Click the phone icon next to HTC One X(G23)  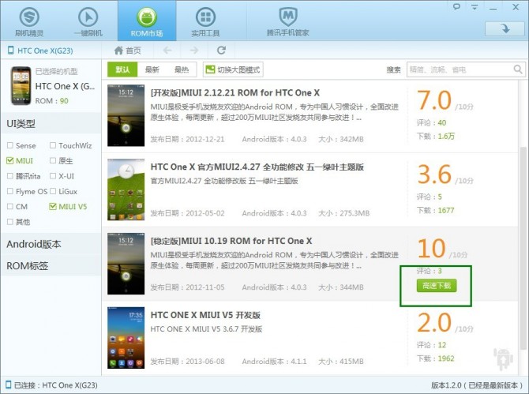10,51
